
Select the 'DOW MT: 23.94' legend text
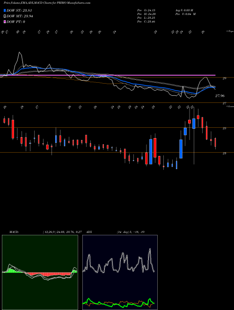(x=20, y=16)
